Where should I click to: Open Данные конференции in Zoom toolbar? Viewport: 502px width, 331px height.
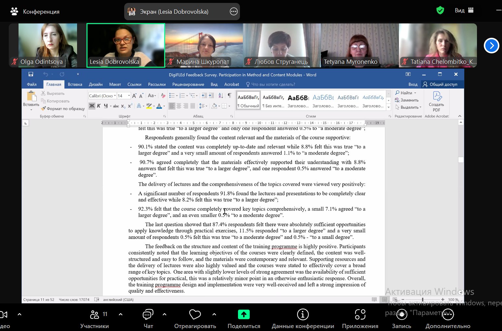(303, 319)
